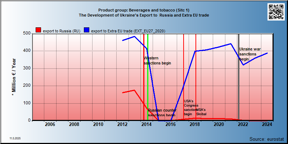
Task: Select the 'export to Extra EU trade (EXT_EU27_2020)' legend label
Action: pyautogui.click(x=128, y=31)
